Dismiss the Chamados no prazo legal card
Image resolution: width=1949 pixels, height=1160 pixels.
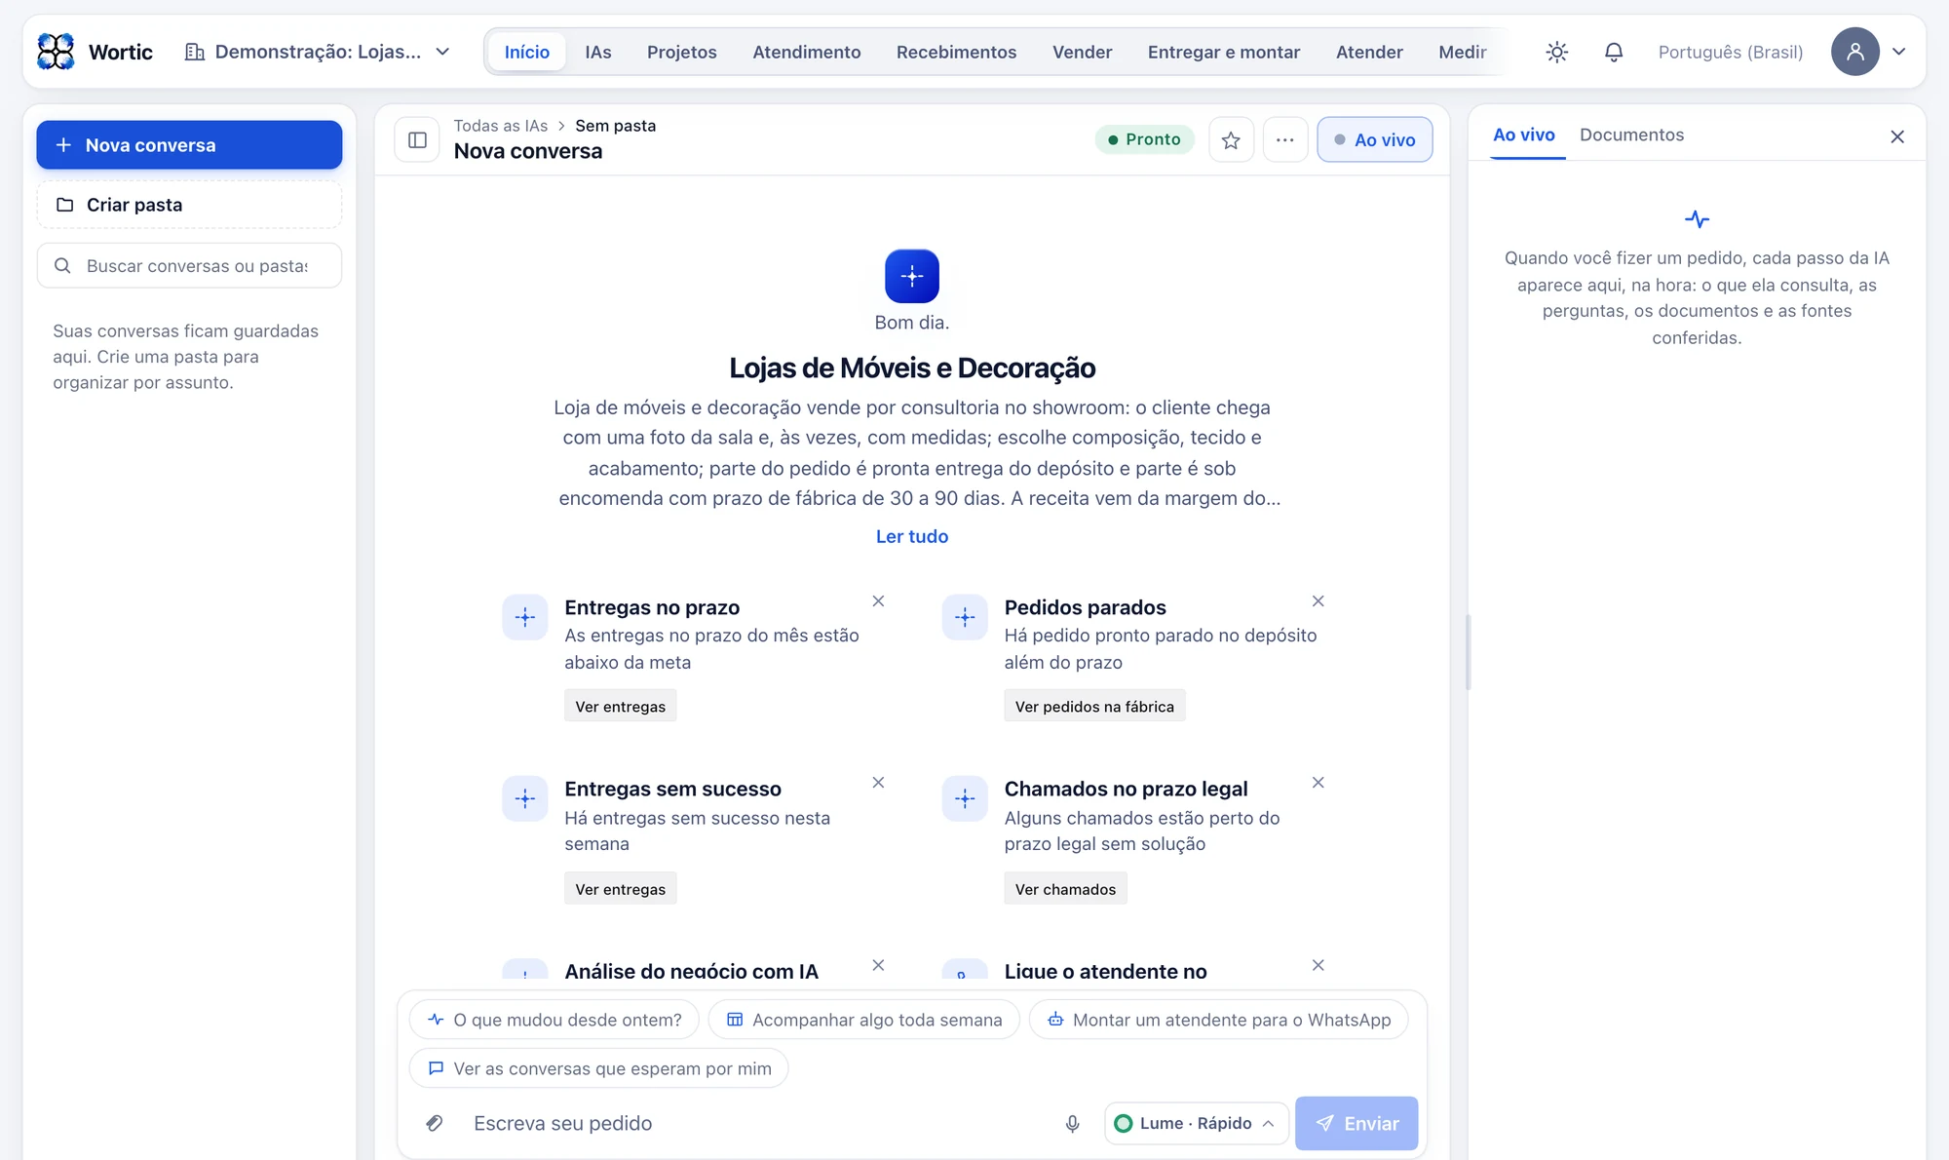pos(1318,783)
